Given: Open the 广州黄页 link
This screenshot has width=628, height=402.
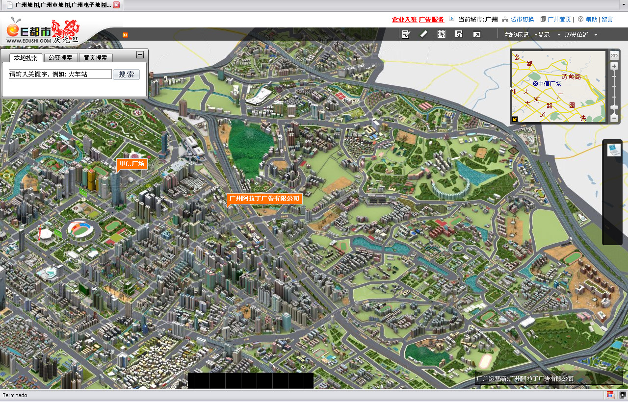Looking at the screenshot, I should click(x=559, y=20).
